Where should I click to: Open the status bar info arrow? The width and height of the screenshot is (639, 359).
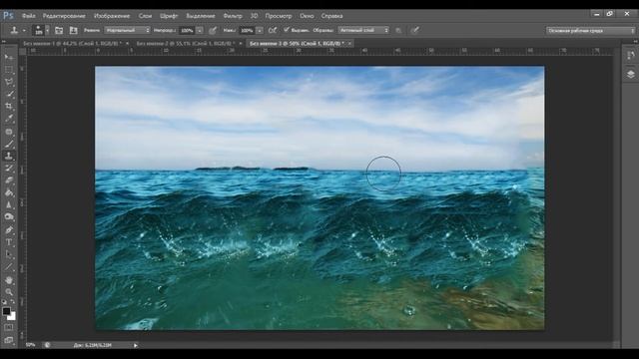click(136, 345)
